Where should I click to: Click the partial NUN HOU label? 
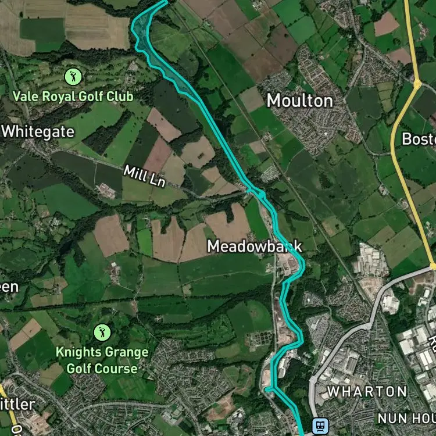pyautogui.click(x=407, y=418)
